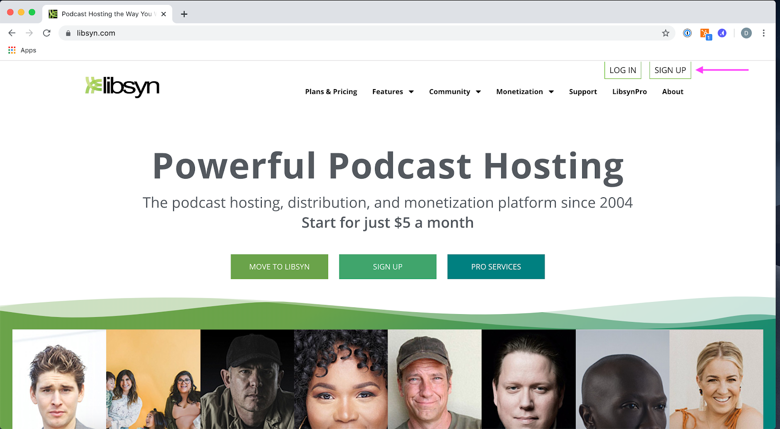Click the photo of man in worn brown cap

point(435,379)
